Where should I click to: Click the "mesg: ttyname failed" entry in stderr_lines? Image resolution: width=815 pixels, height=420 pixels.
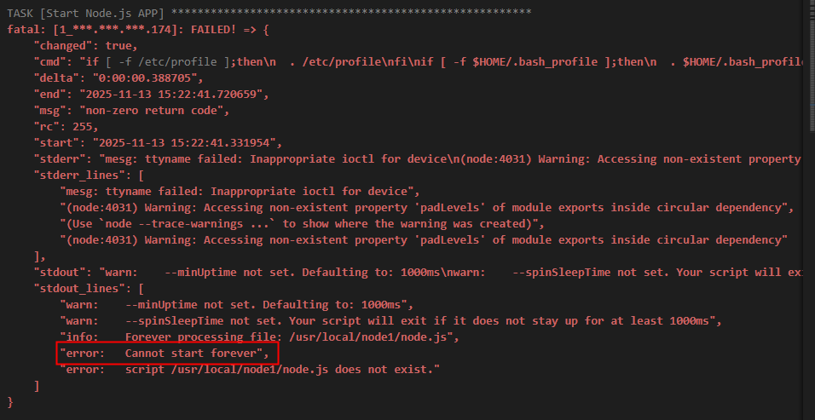point(240,191)
